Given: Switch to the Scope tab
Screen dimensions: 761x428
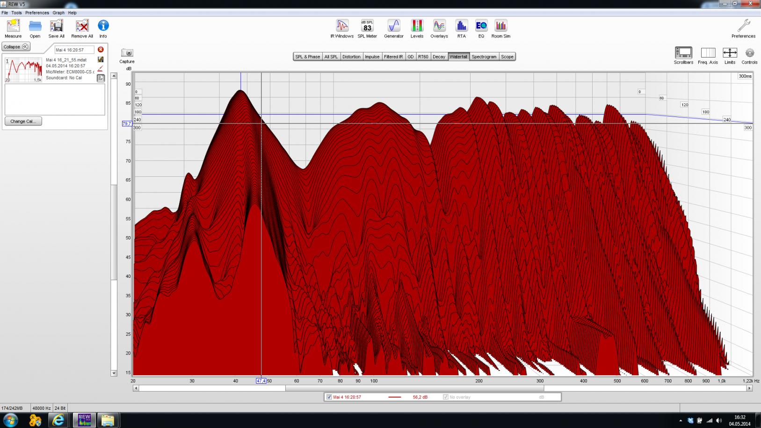Looking at the screenshot, I should [x=507, y=57].
